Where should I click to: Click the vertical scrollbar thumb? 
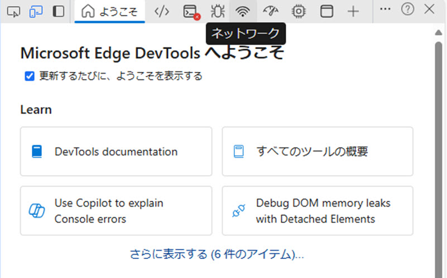pos(439,160)
